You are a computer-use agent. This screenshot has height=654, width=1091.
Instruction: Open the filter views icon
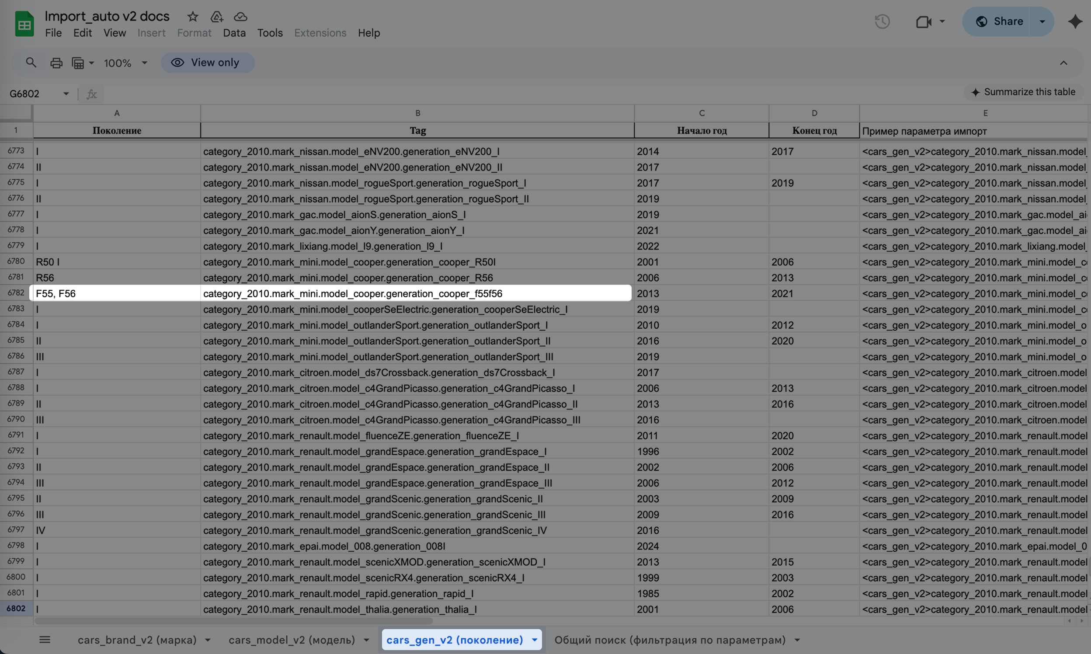click(78, 63)
